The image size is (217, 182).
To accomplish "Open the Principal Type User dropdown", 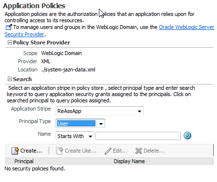I will point(80,124).
